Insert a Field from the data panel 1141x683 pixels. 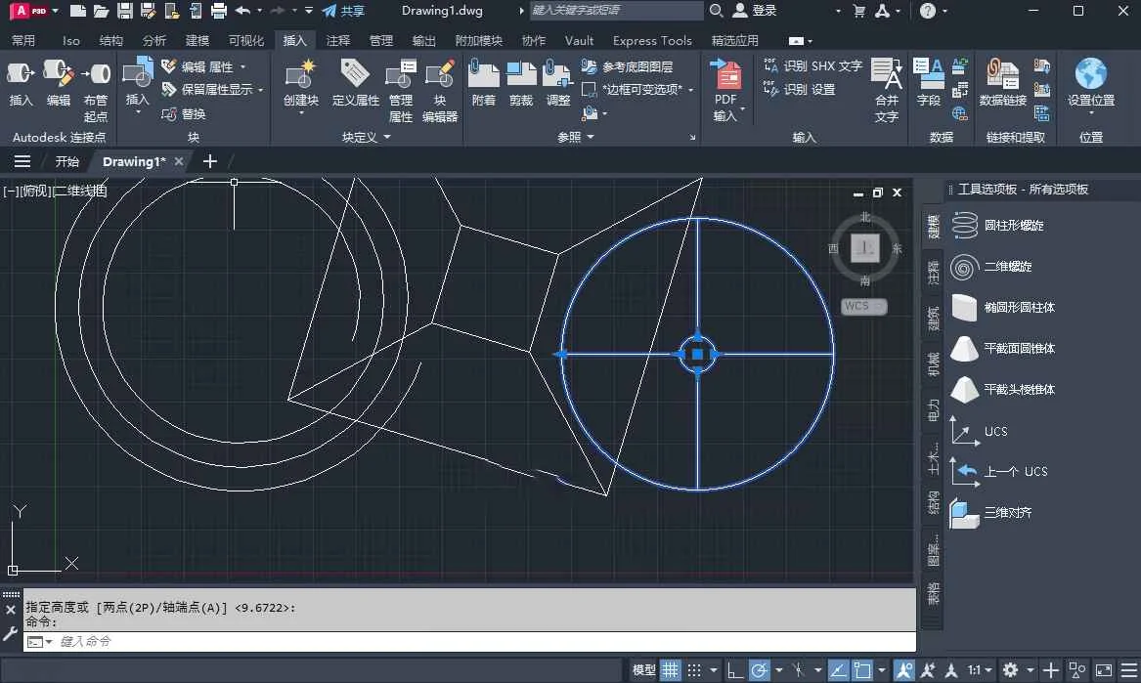928,82
